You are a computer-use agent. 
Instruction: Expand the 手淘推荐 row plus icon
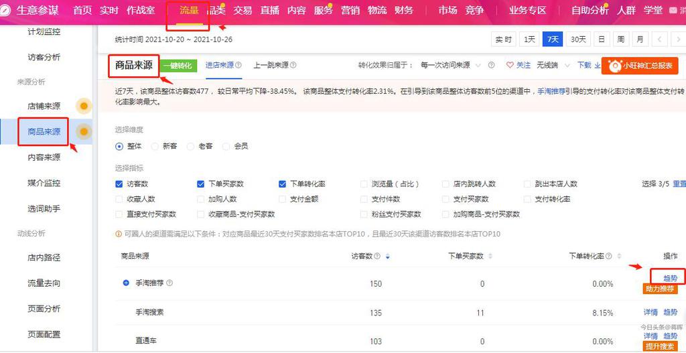[126, 283]
